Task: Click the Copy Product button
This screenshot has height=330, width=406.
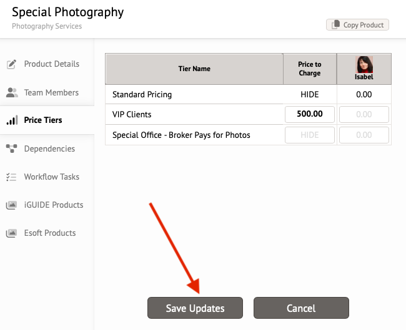Action: coord(357,25)
